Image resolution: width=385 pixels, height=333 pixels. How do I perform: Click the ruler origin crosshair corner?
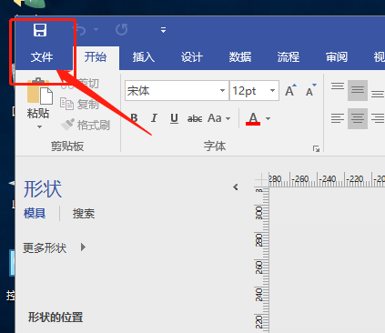[261, 179]
